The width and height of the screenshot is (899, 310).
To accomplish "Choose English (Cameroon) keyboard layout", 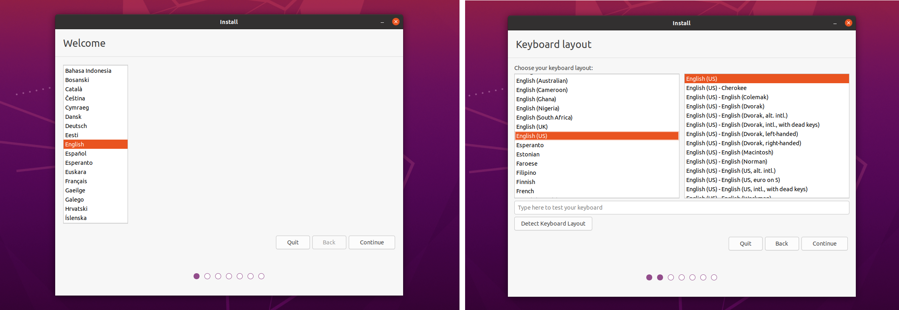I will [x=597, y=90].
